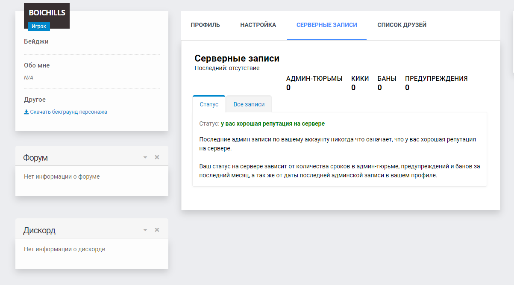514x285 pixels.
Task: Close the Дискорд panel
Action: (157, 230)
